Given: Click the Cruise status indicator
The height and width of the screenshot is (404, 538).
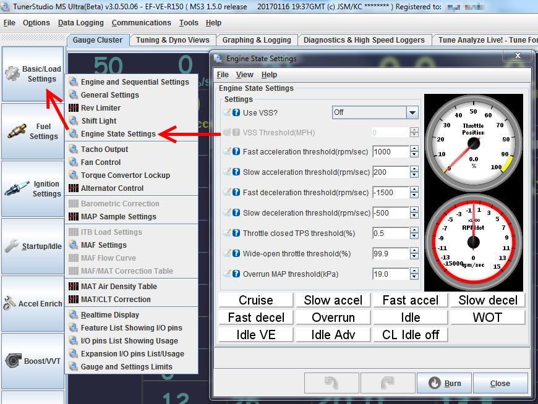Looking at the screenshot, I should (x=256, y=300).
